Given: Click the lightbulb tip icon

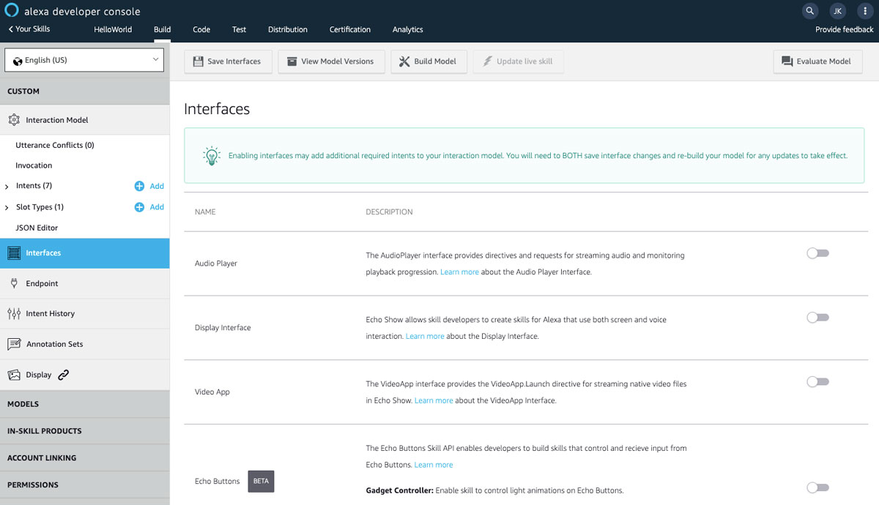Looking at the screenshot, I should 211,156.
